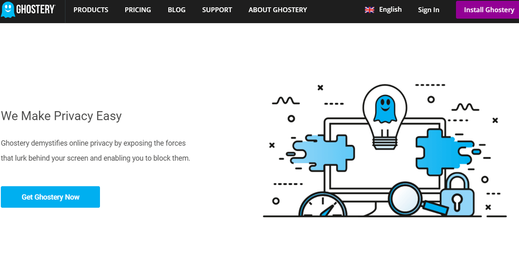This screenshot has width=519, height=271.
Task: Open the ABOUT GHOSTERY menu item
Action: coord(277,10)
